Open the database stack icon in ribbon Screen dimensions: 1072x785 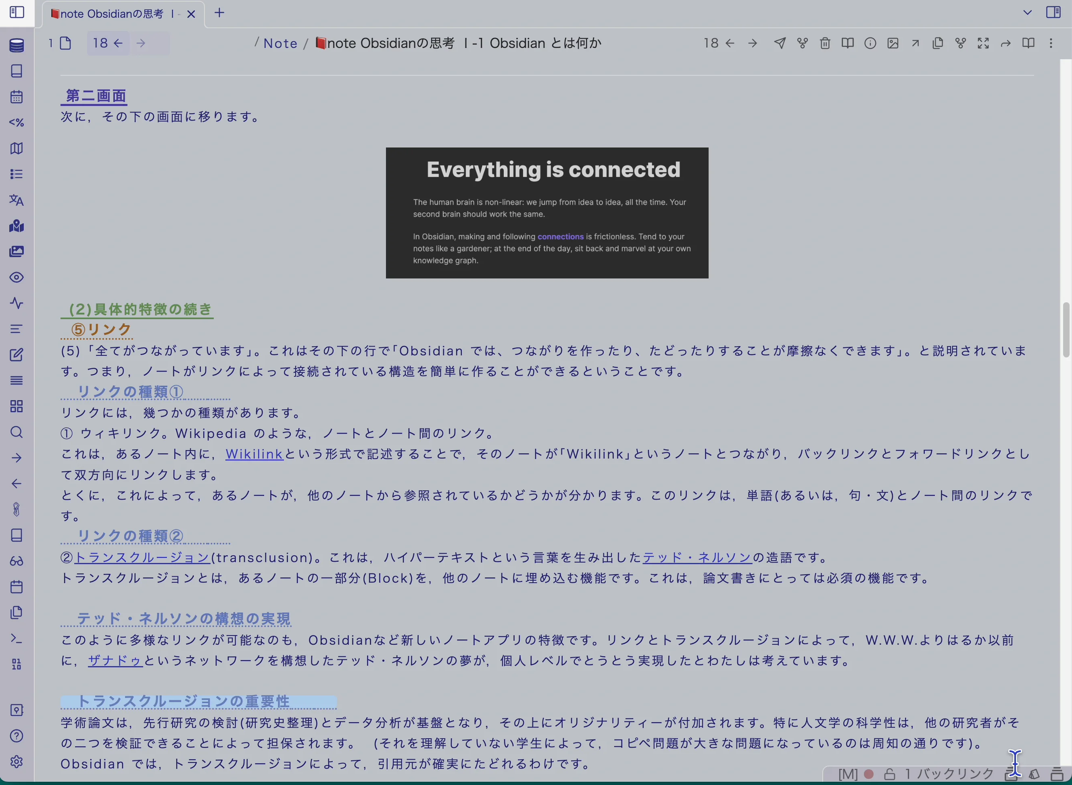pos(17,45)
